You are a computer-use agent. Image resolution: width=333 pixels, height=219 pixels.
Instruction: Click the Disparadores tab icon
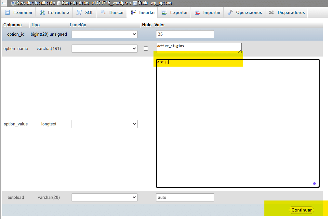pos(272,13)
